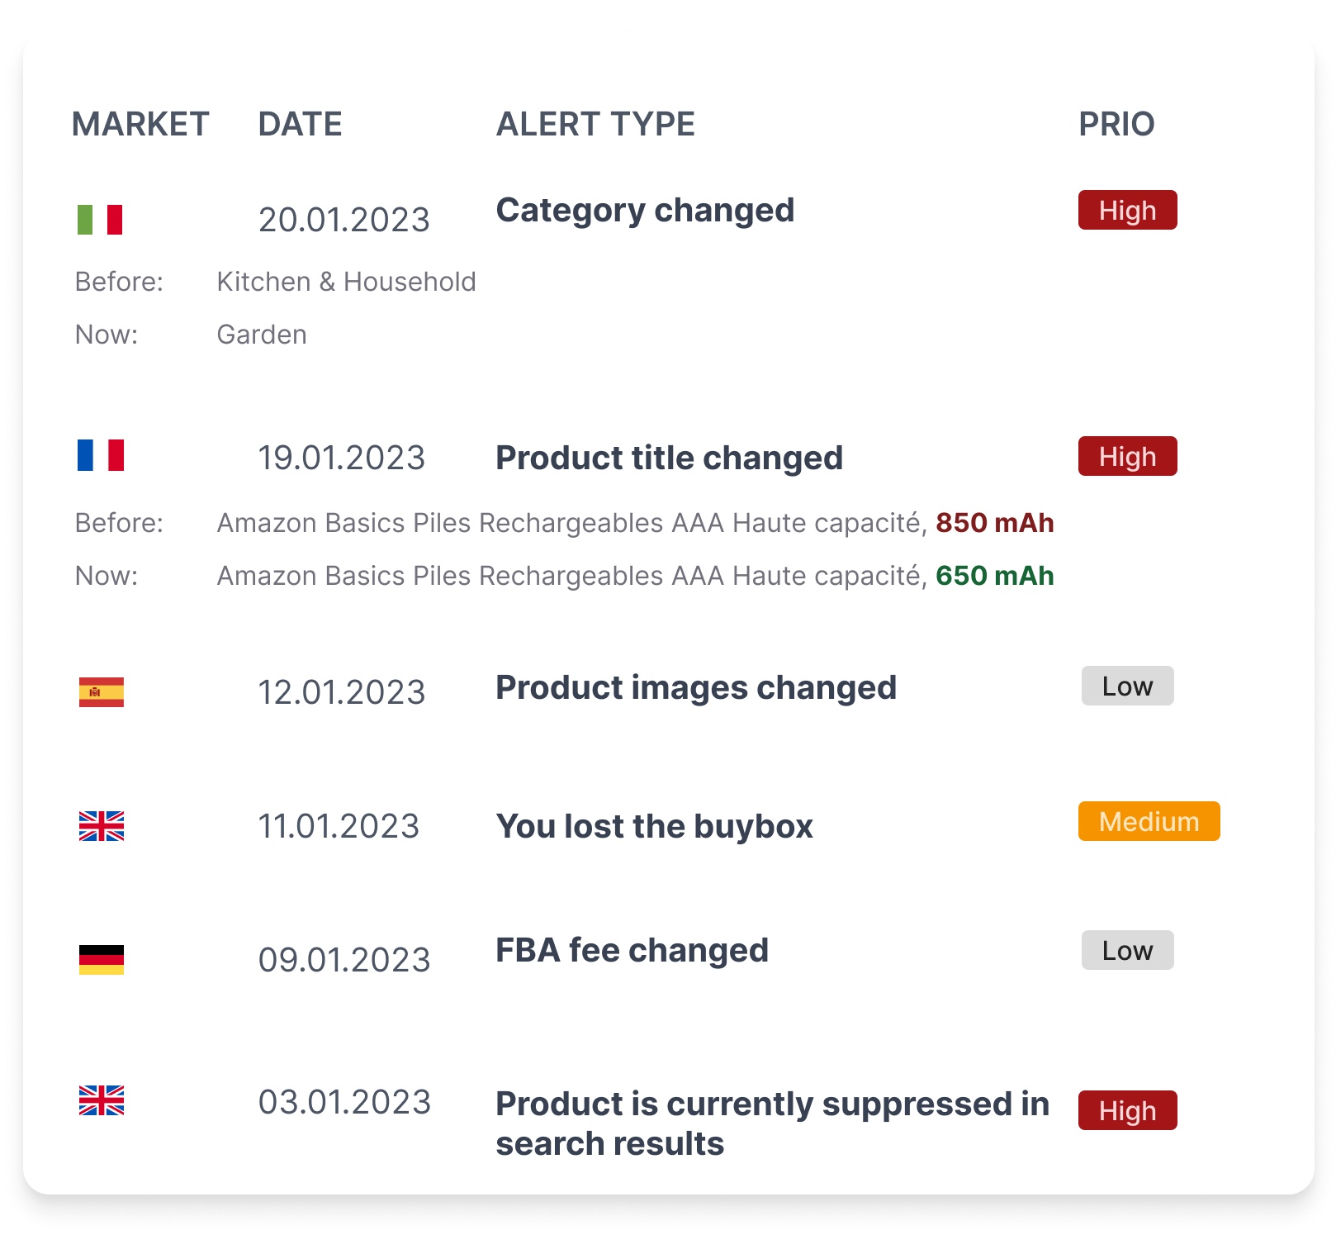Click UK flag on 03.01.2023 row
This screenshot has height=1254, width=1336.
tap(101, 1100)
